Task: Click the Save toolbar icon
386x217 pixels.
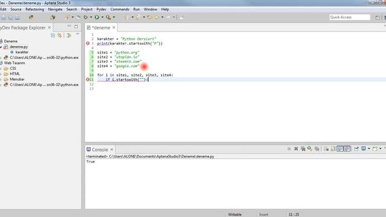Action: click(4, 17)
